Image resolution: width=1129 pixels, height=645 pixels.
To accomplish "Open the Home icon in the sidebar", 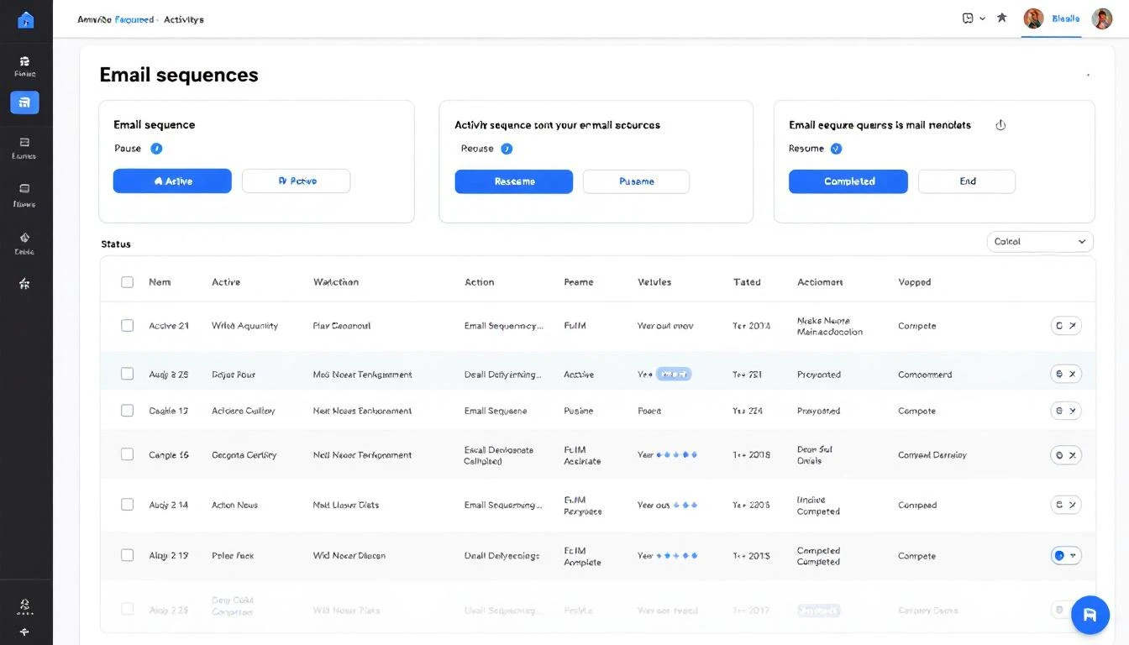I will [24, 19].
